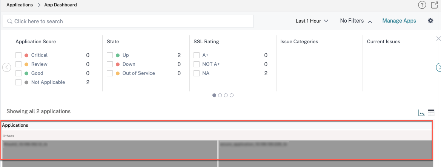Click the Applications breadcrumb
Viewport: 441px width, 167px height.
[20, 5]
